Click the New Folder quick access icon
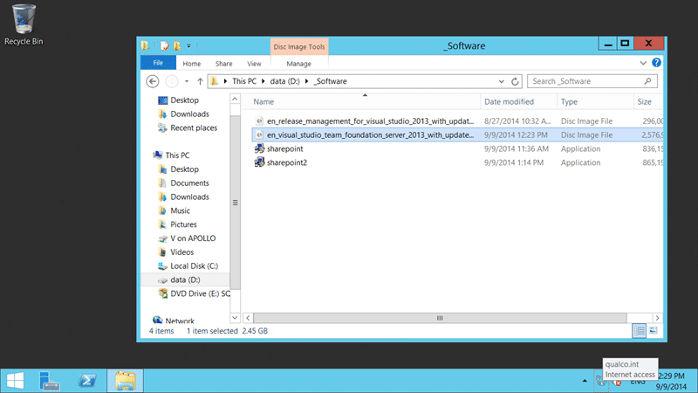 click(x=177, y=45)
